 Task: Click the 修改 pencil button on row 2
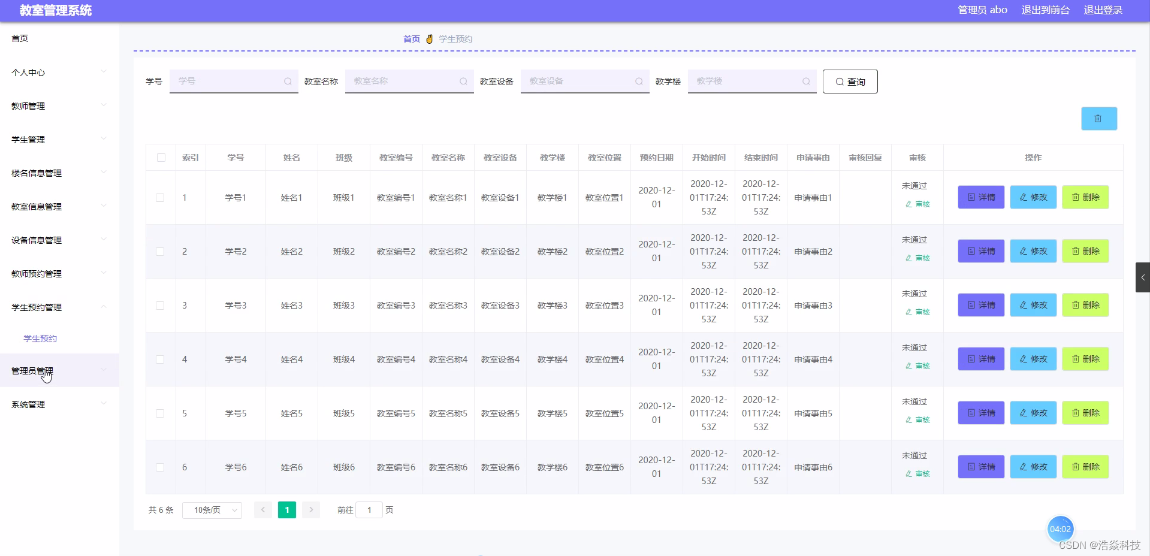(1033, 251)
